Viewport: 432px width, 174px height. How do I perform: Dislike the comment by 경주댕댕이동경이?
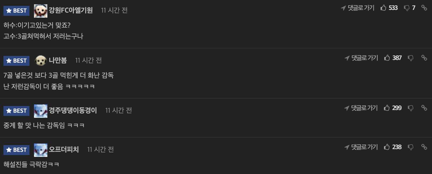410,108
